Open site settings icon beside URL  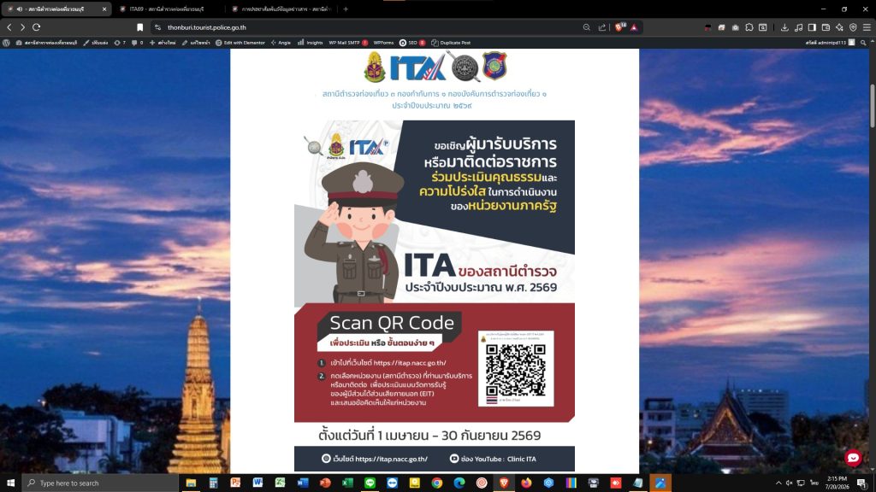157,27
